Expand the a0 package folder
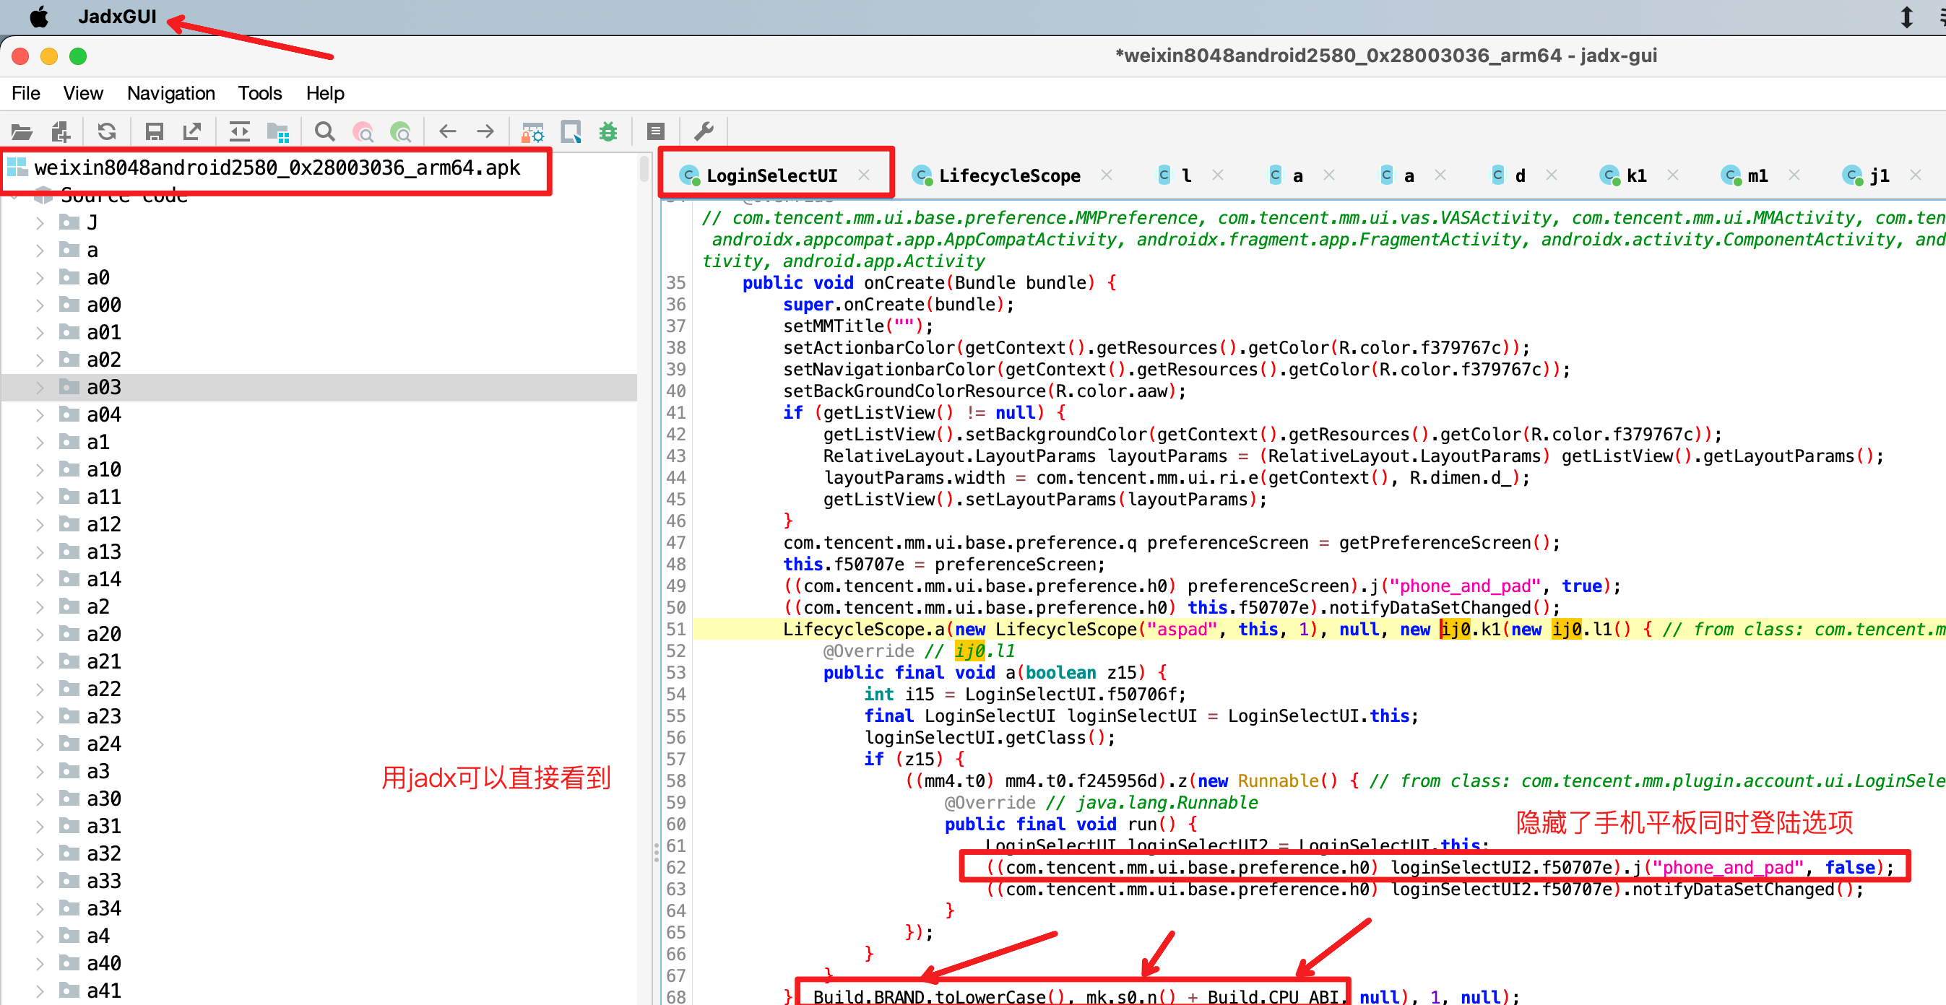The width and height of the screenshot is (1946, 1005). [x=40, y=278]
